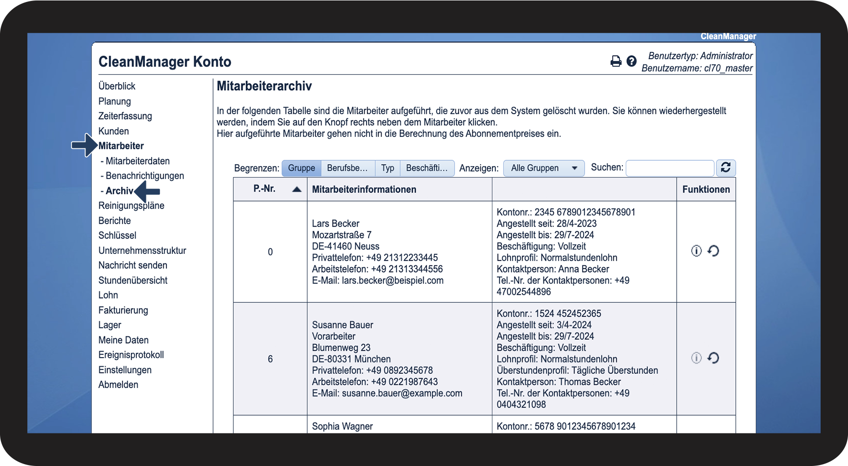Select the name Sophia Wagner
The width and height of the screenshot is (848, 466).
(x=343, y=426)
